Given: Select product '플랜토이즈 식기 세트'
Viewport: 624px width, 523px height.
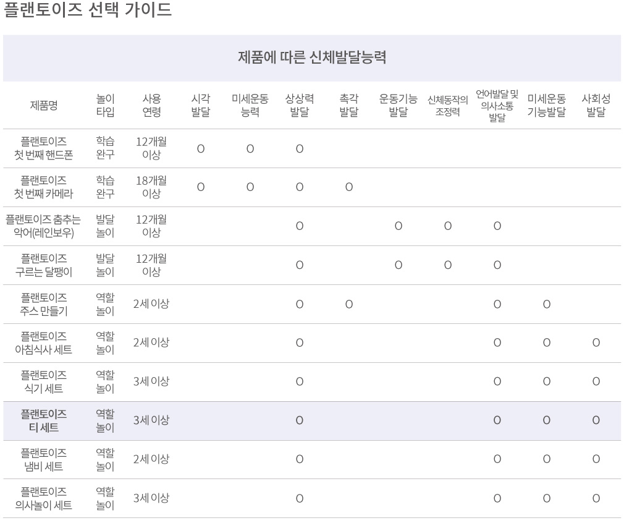Looking at the screenshot, I should (x=44, y=381).
